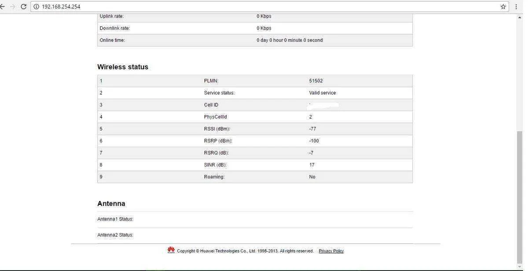The width and height of the screenshot is (528, 271).
Task: Select the PLMN: label
Action: coord(211,81)
